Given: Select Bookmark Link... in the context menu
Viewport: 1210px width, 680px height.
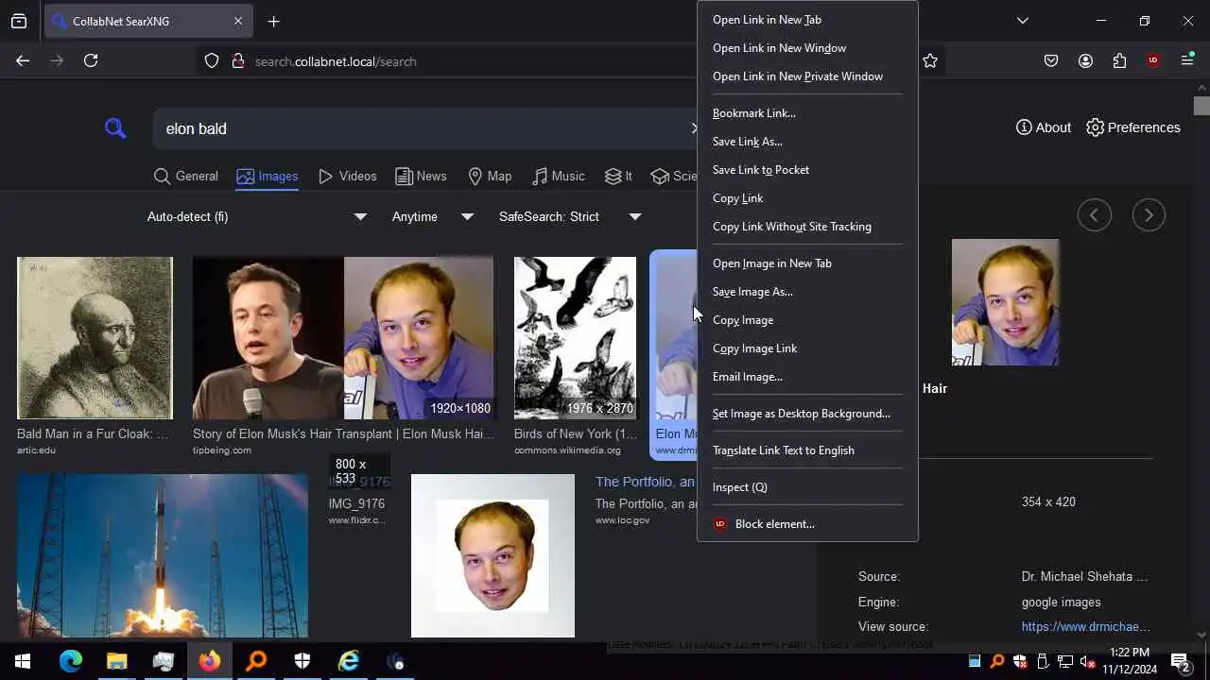Looking at the screenshot, I should coord(807,113).
